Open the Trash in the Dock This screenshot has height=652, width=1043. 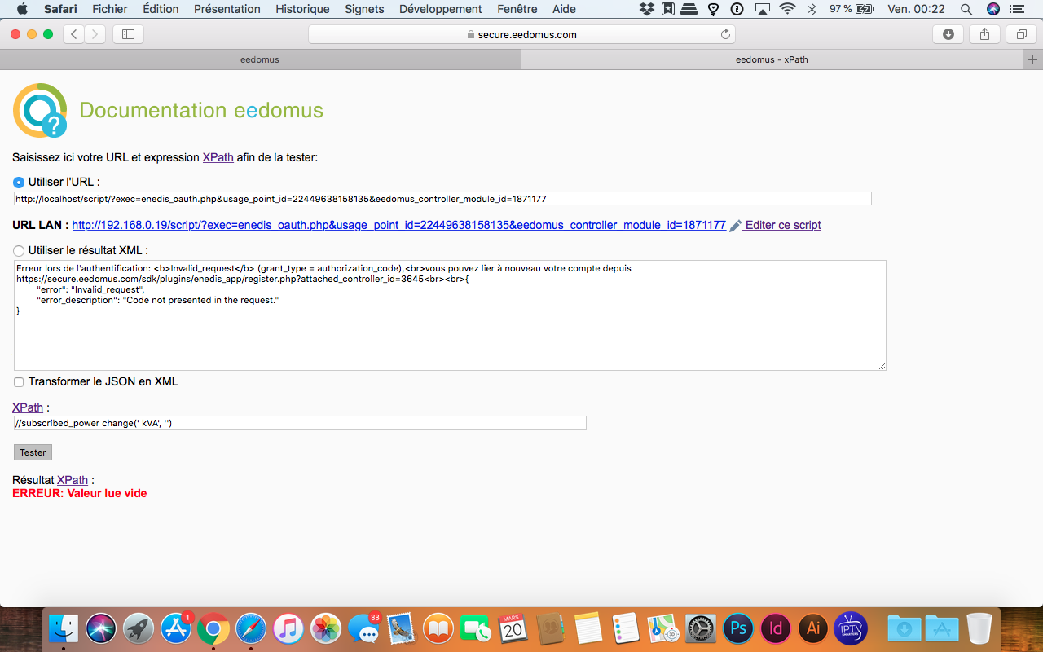point(979,629)
